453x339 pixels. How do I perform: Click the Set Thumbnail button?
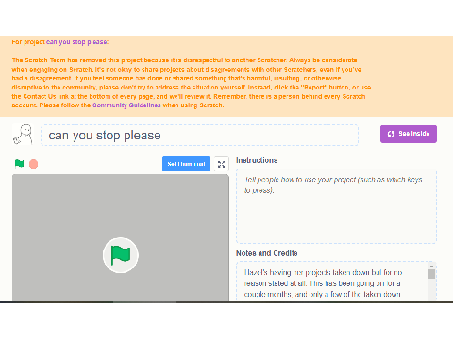pyautogui.click(x=186, y=164)
